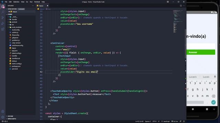Open the Extensions view
This screenshot has width=220, height=123.
pos(3,29)
